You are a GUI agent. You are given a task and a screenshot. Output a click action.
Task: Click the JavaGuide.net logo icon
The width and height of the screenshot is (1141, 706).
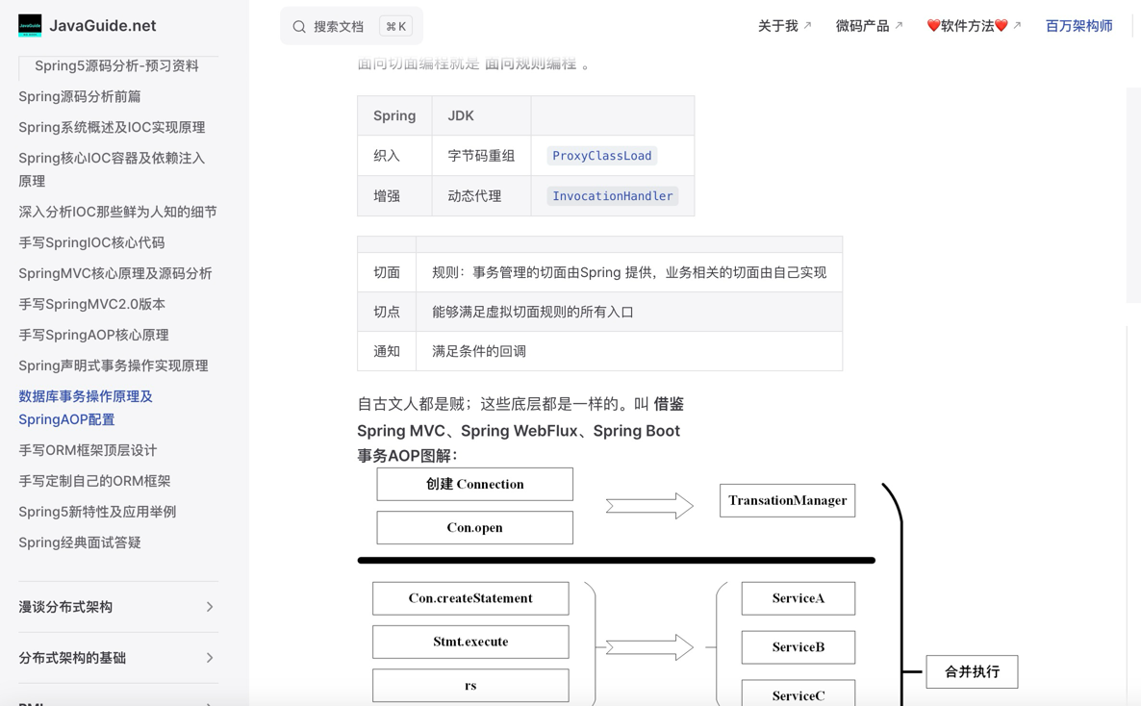(30, 25)
